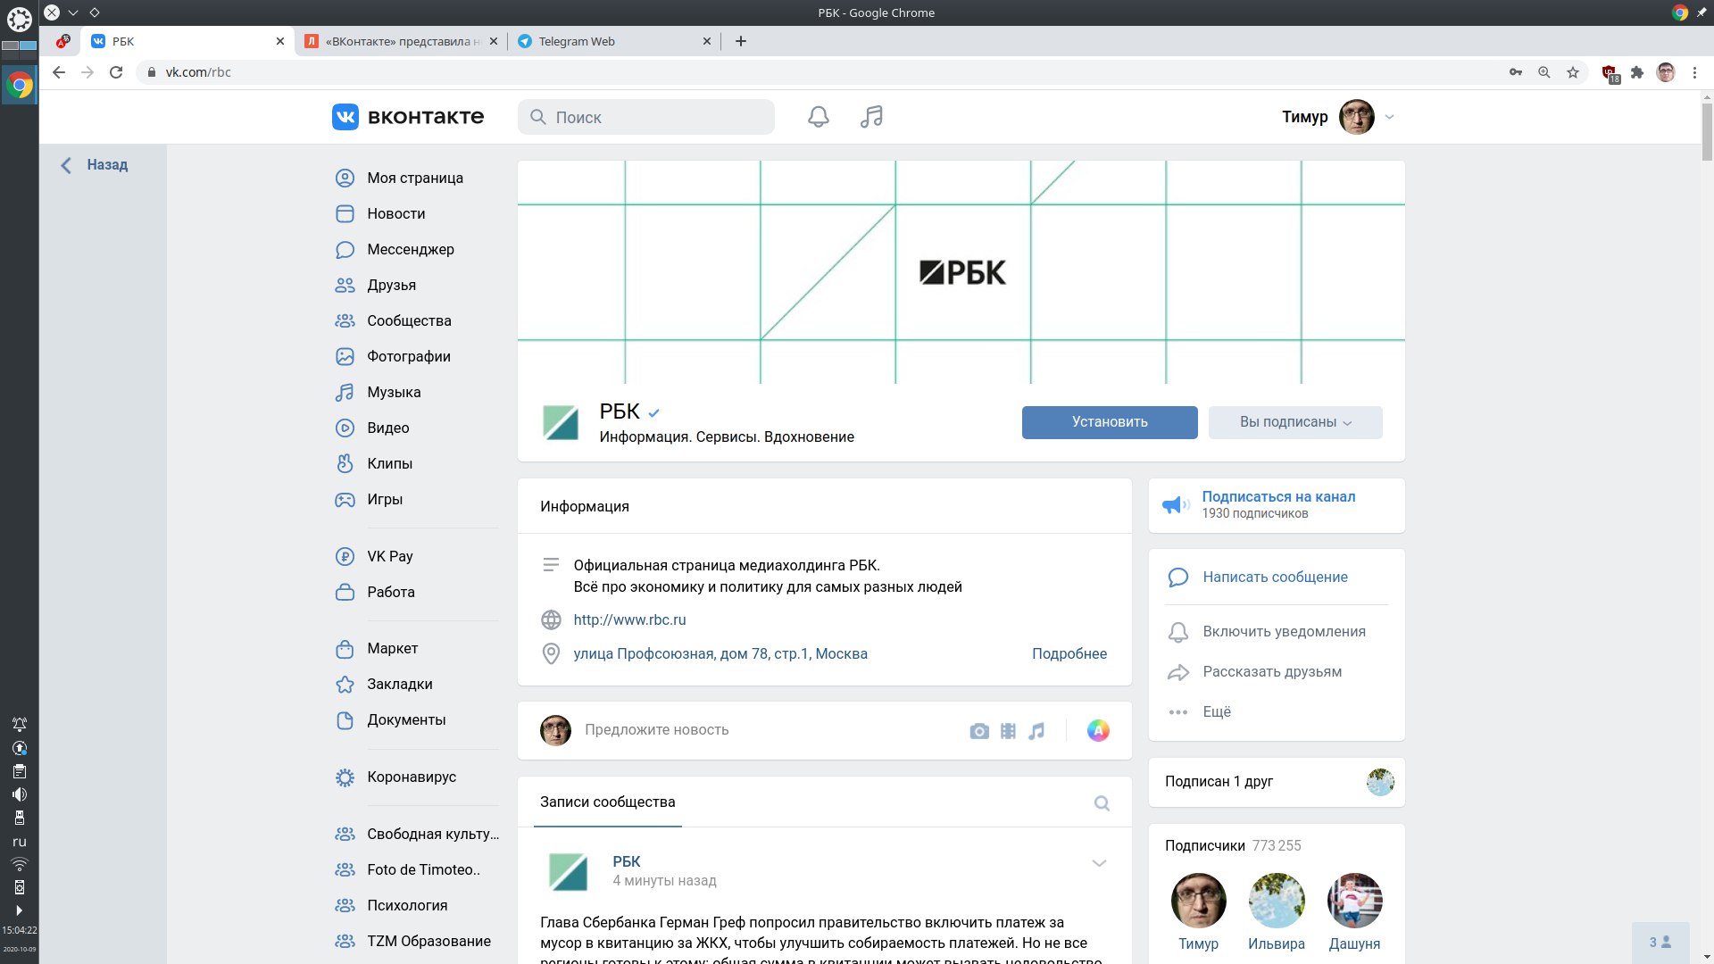Click the megaphone channel icon
The height and width of the screenshot is (964, 1714).
[1176, 505]
